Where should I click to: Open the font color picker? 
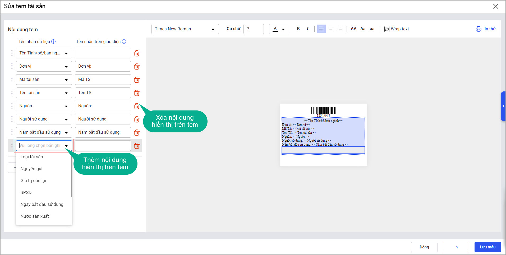[279, 29]
